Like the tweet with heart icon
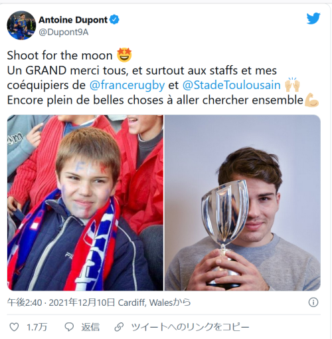This screenshot has width=332, height=339. (15, 327)
